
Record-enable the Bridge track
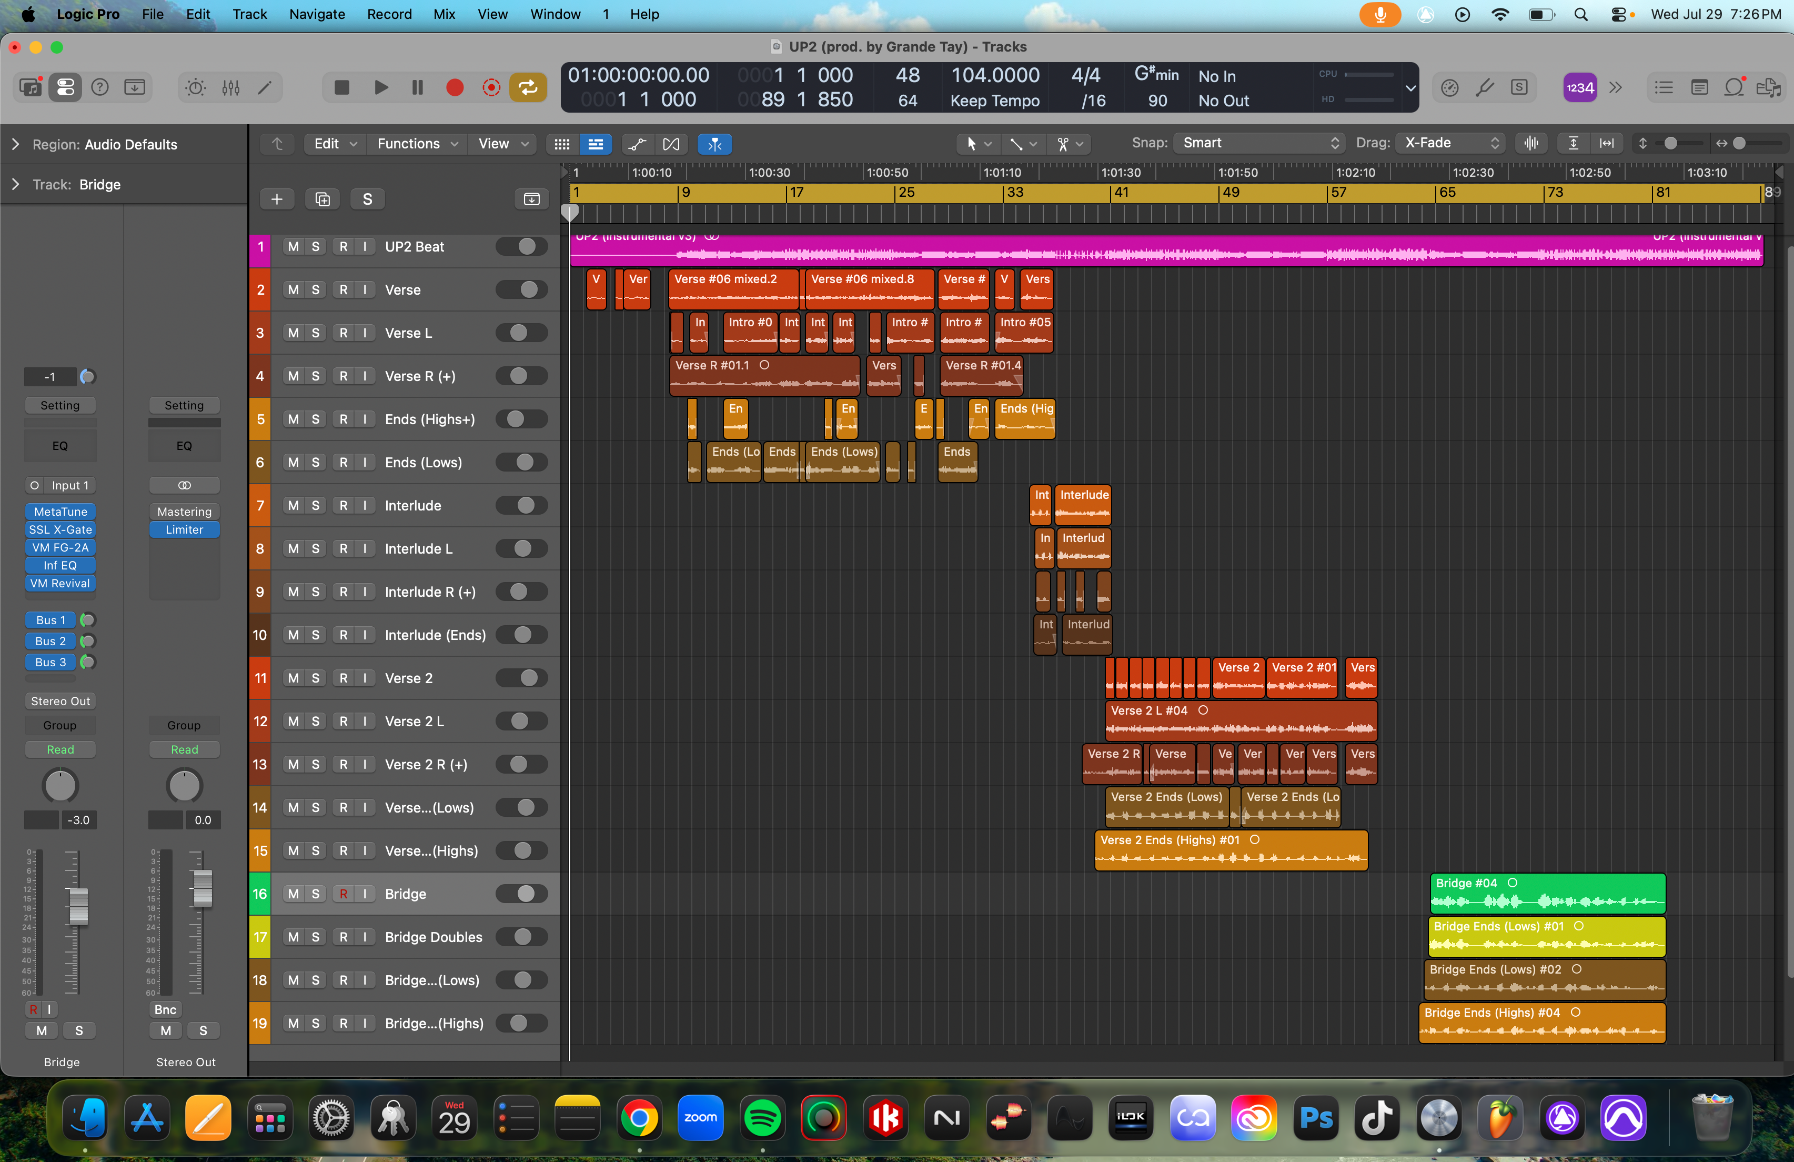(x=343, y=894)
